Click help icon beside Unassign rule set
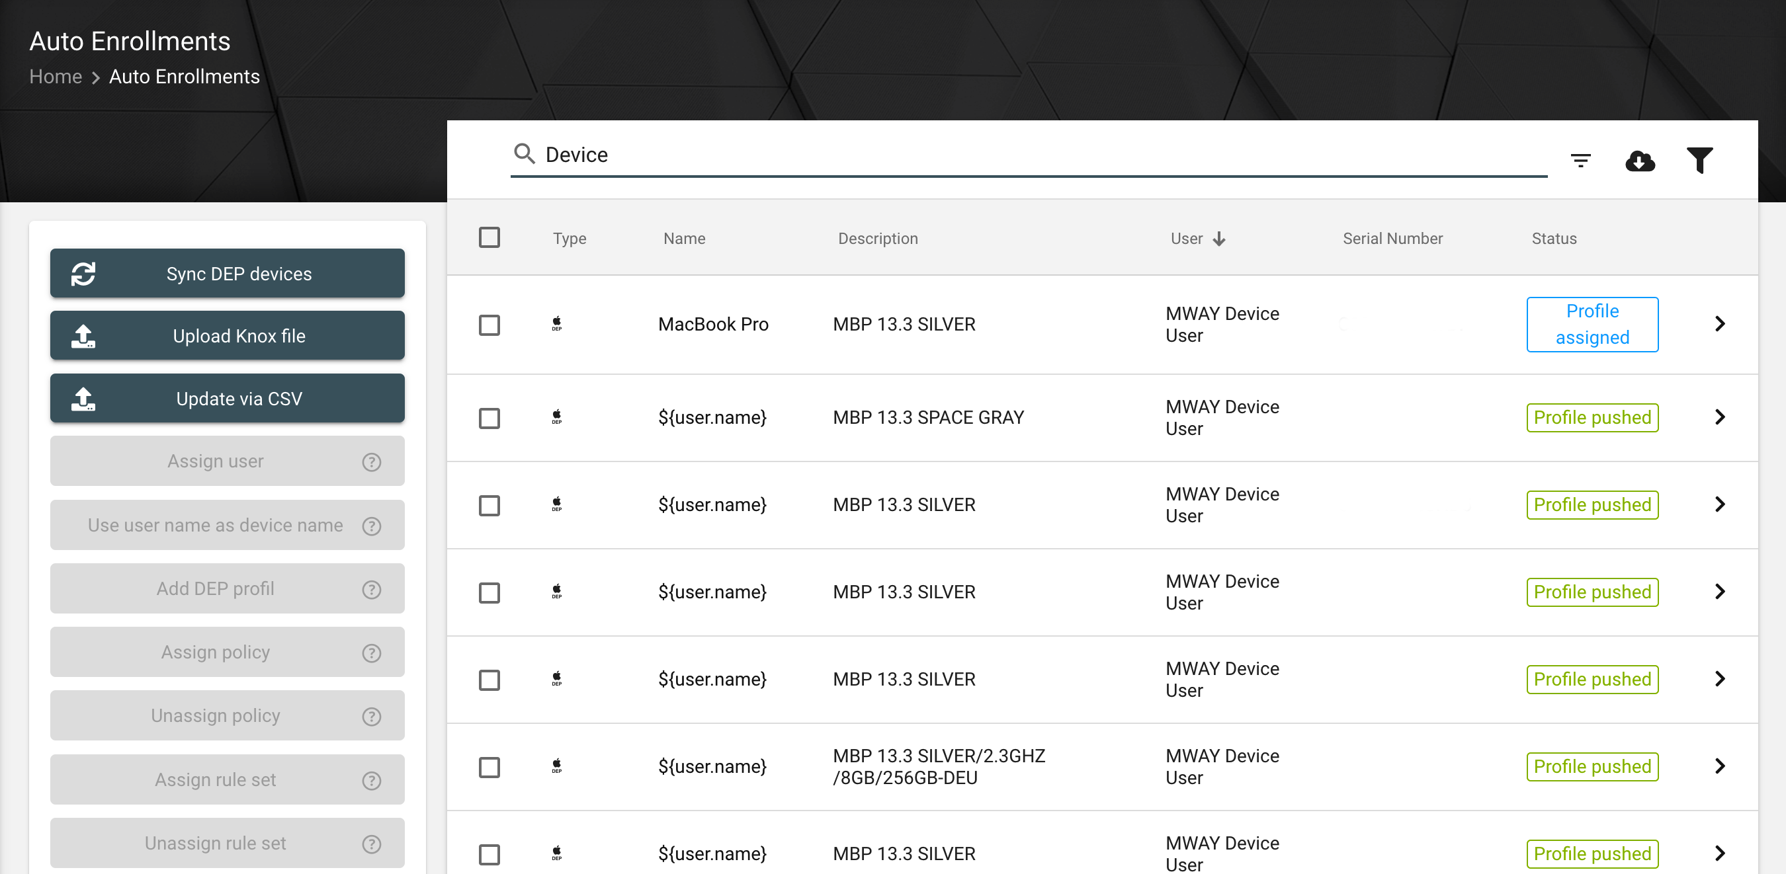This screenshot has height=874, width=1786. click(x=372, y=844)
